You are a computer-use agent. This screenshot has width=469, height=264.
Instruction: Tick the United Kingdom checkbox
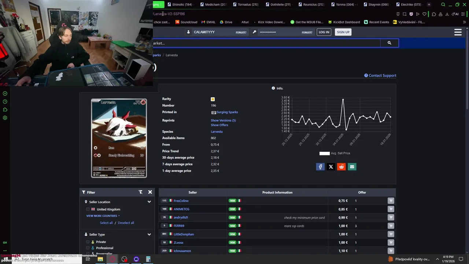[88, 209]
